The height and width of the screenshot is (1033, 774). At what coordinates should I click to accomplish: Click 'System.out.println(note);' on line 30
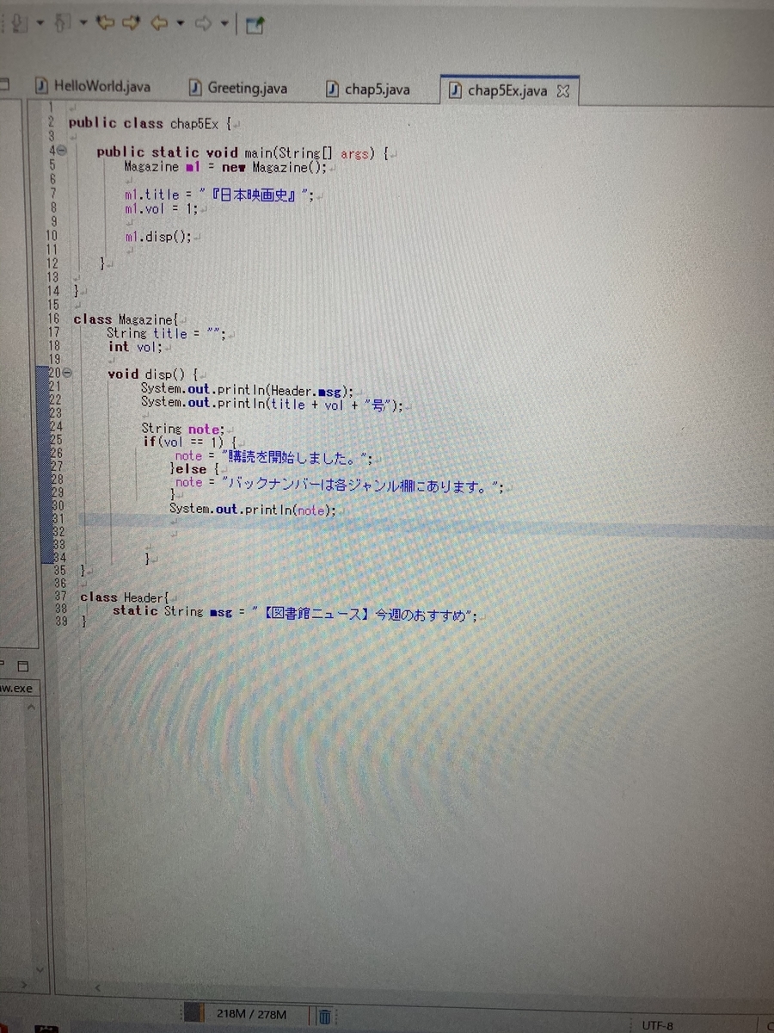tap(252, 510)
